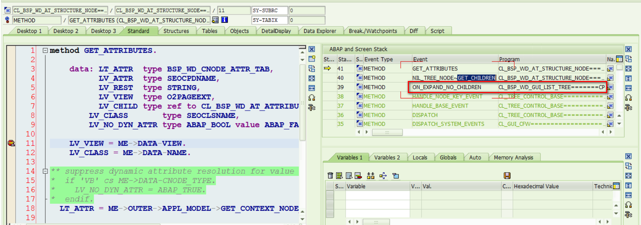Switch to the Desktop 1 tab
Viewport: 641px width, 225px height.
(29, 31)
